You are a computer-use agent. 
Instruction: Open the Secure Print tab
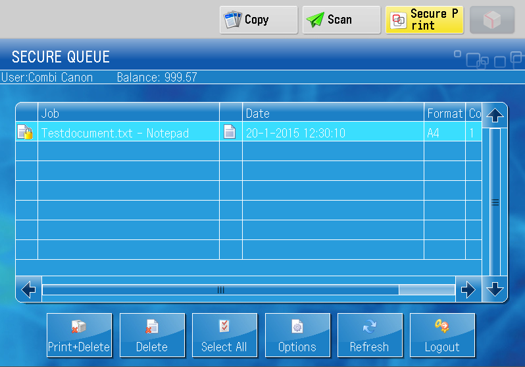(424, 20)
